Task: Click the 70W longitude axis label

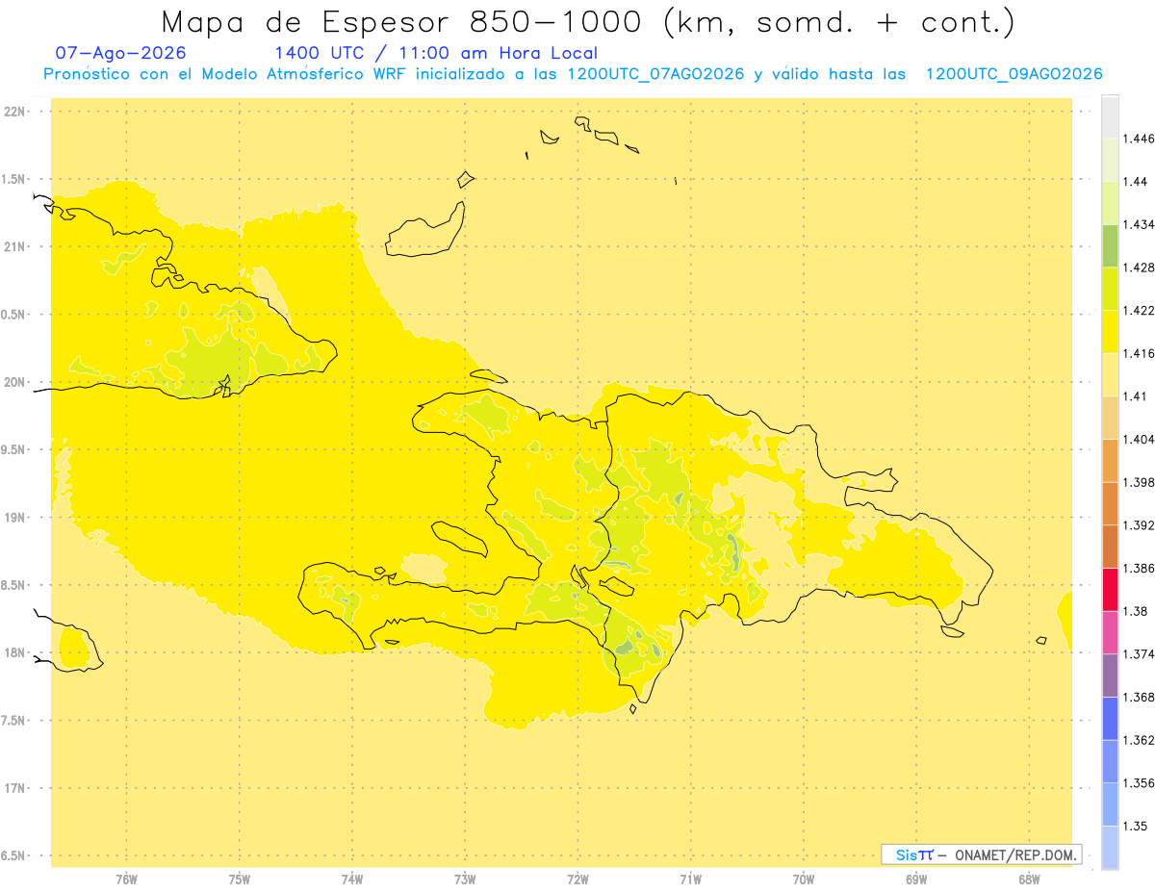Action: (804, 879)
